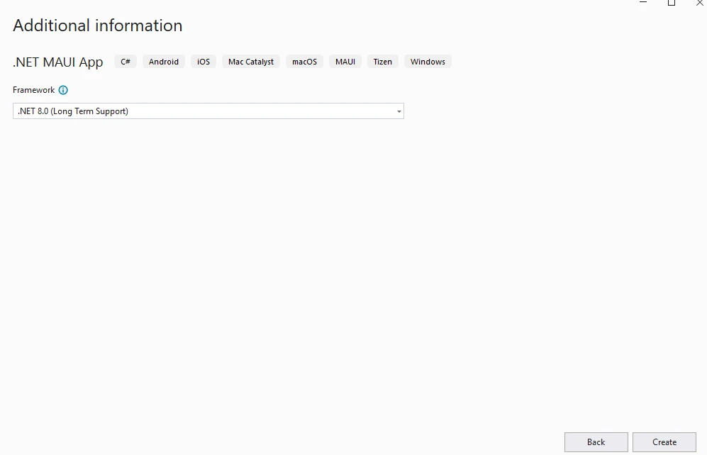Expand the Framework dropdown arrow

[399, 111]
